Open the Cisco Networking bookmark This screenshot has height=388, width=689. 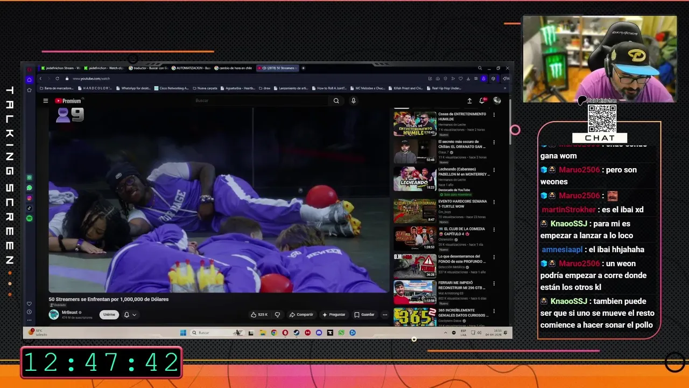(x=172, y=88)
